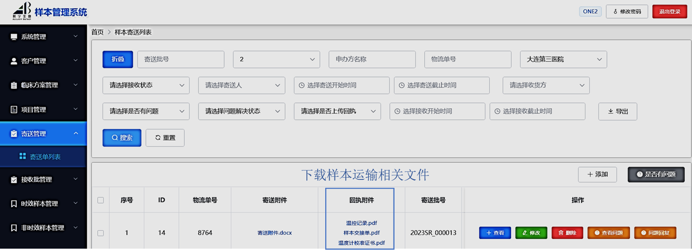
Task: Click the 寄送单列表 grid icon
Action: 22,157
